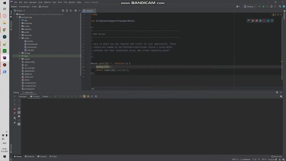Open the user account icon menu
The height and width of the screenshot is (161, 286).
[238, 7]
